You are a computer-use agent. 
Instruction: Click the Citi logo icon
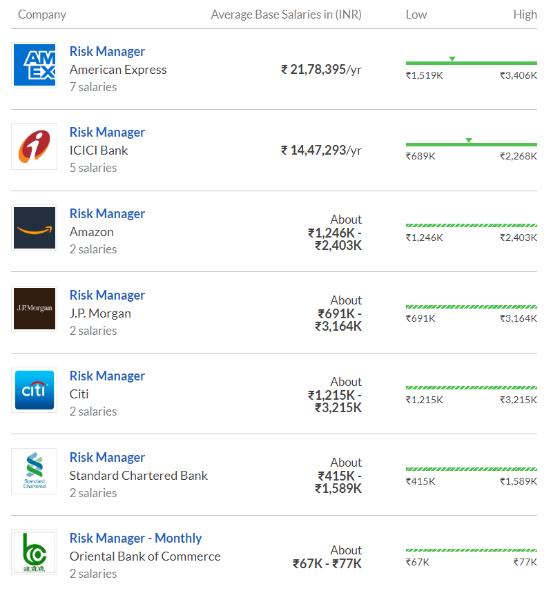pyautogui.click(x=35, y=390)
